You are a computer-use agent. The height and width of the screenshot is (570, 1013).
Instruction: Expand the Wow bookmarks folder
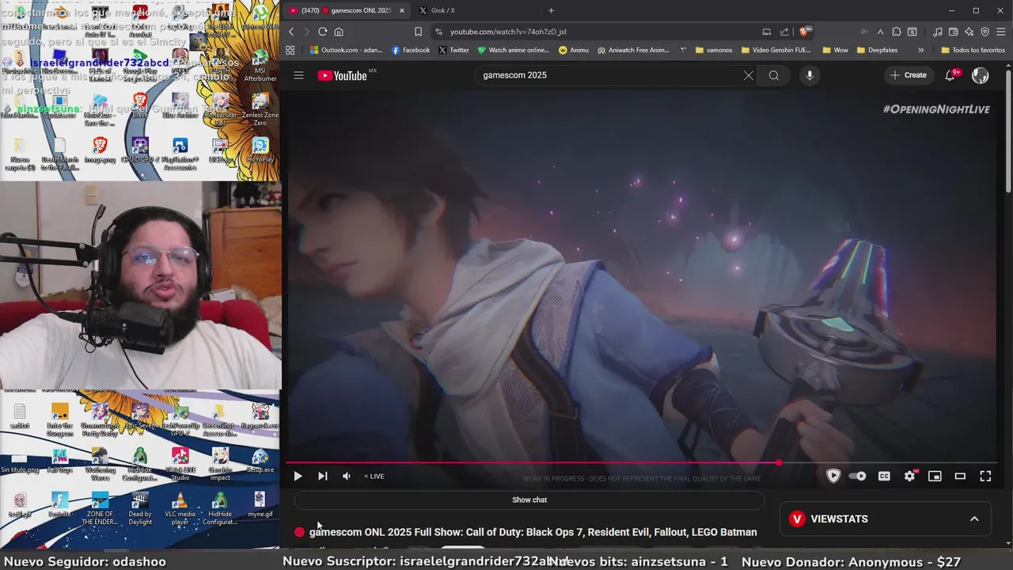(x=835, y=50)
